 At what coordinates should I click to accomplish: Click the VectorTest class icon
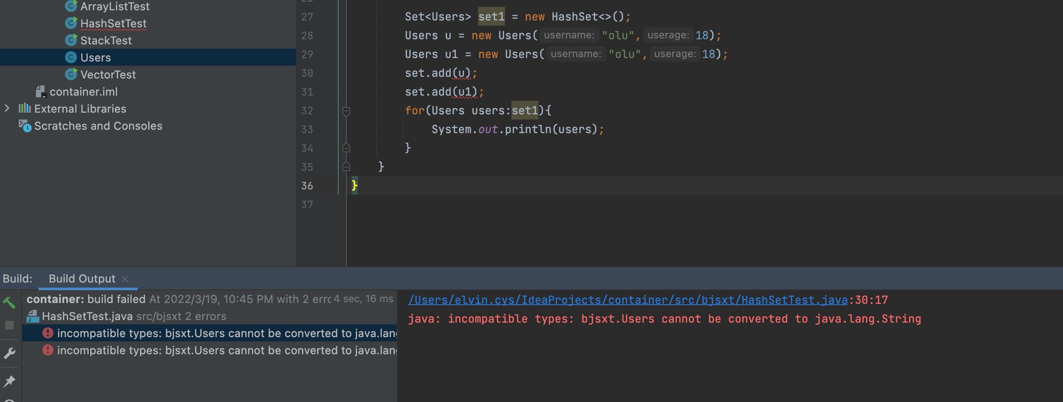pyautogui.click(x=71, y=74)
